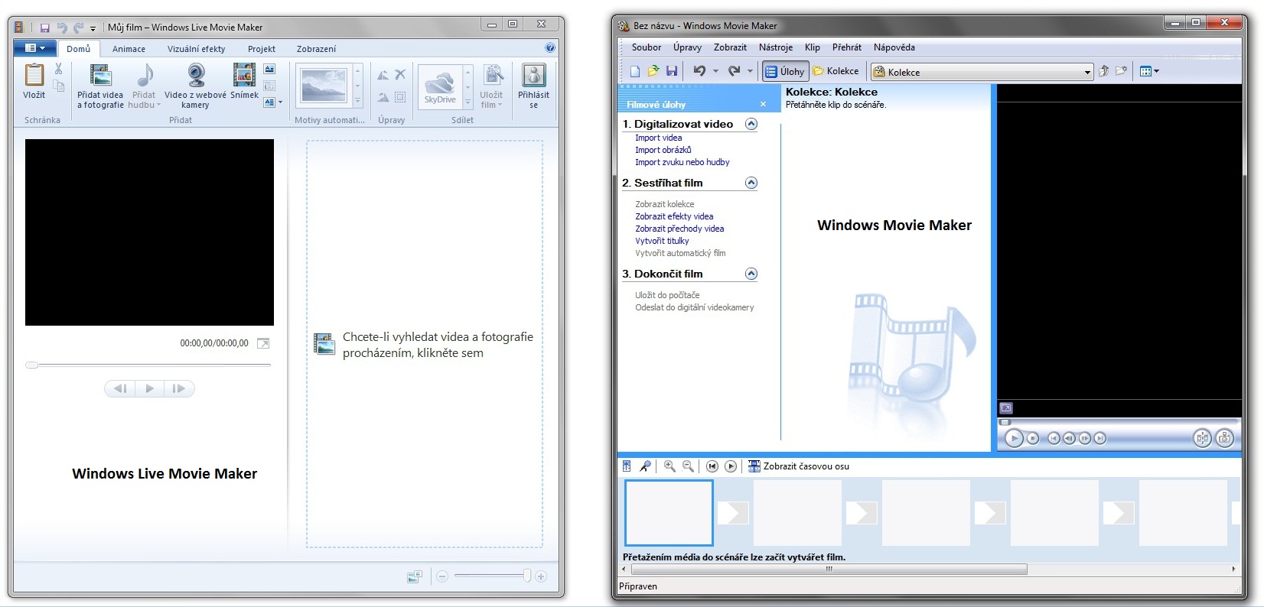Click the zoom in magnifier on storyboard toolbar

(x=669, y=466)
